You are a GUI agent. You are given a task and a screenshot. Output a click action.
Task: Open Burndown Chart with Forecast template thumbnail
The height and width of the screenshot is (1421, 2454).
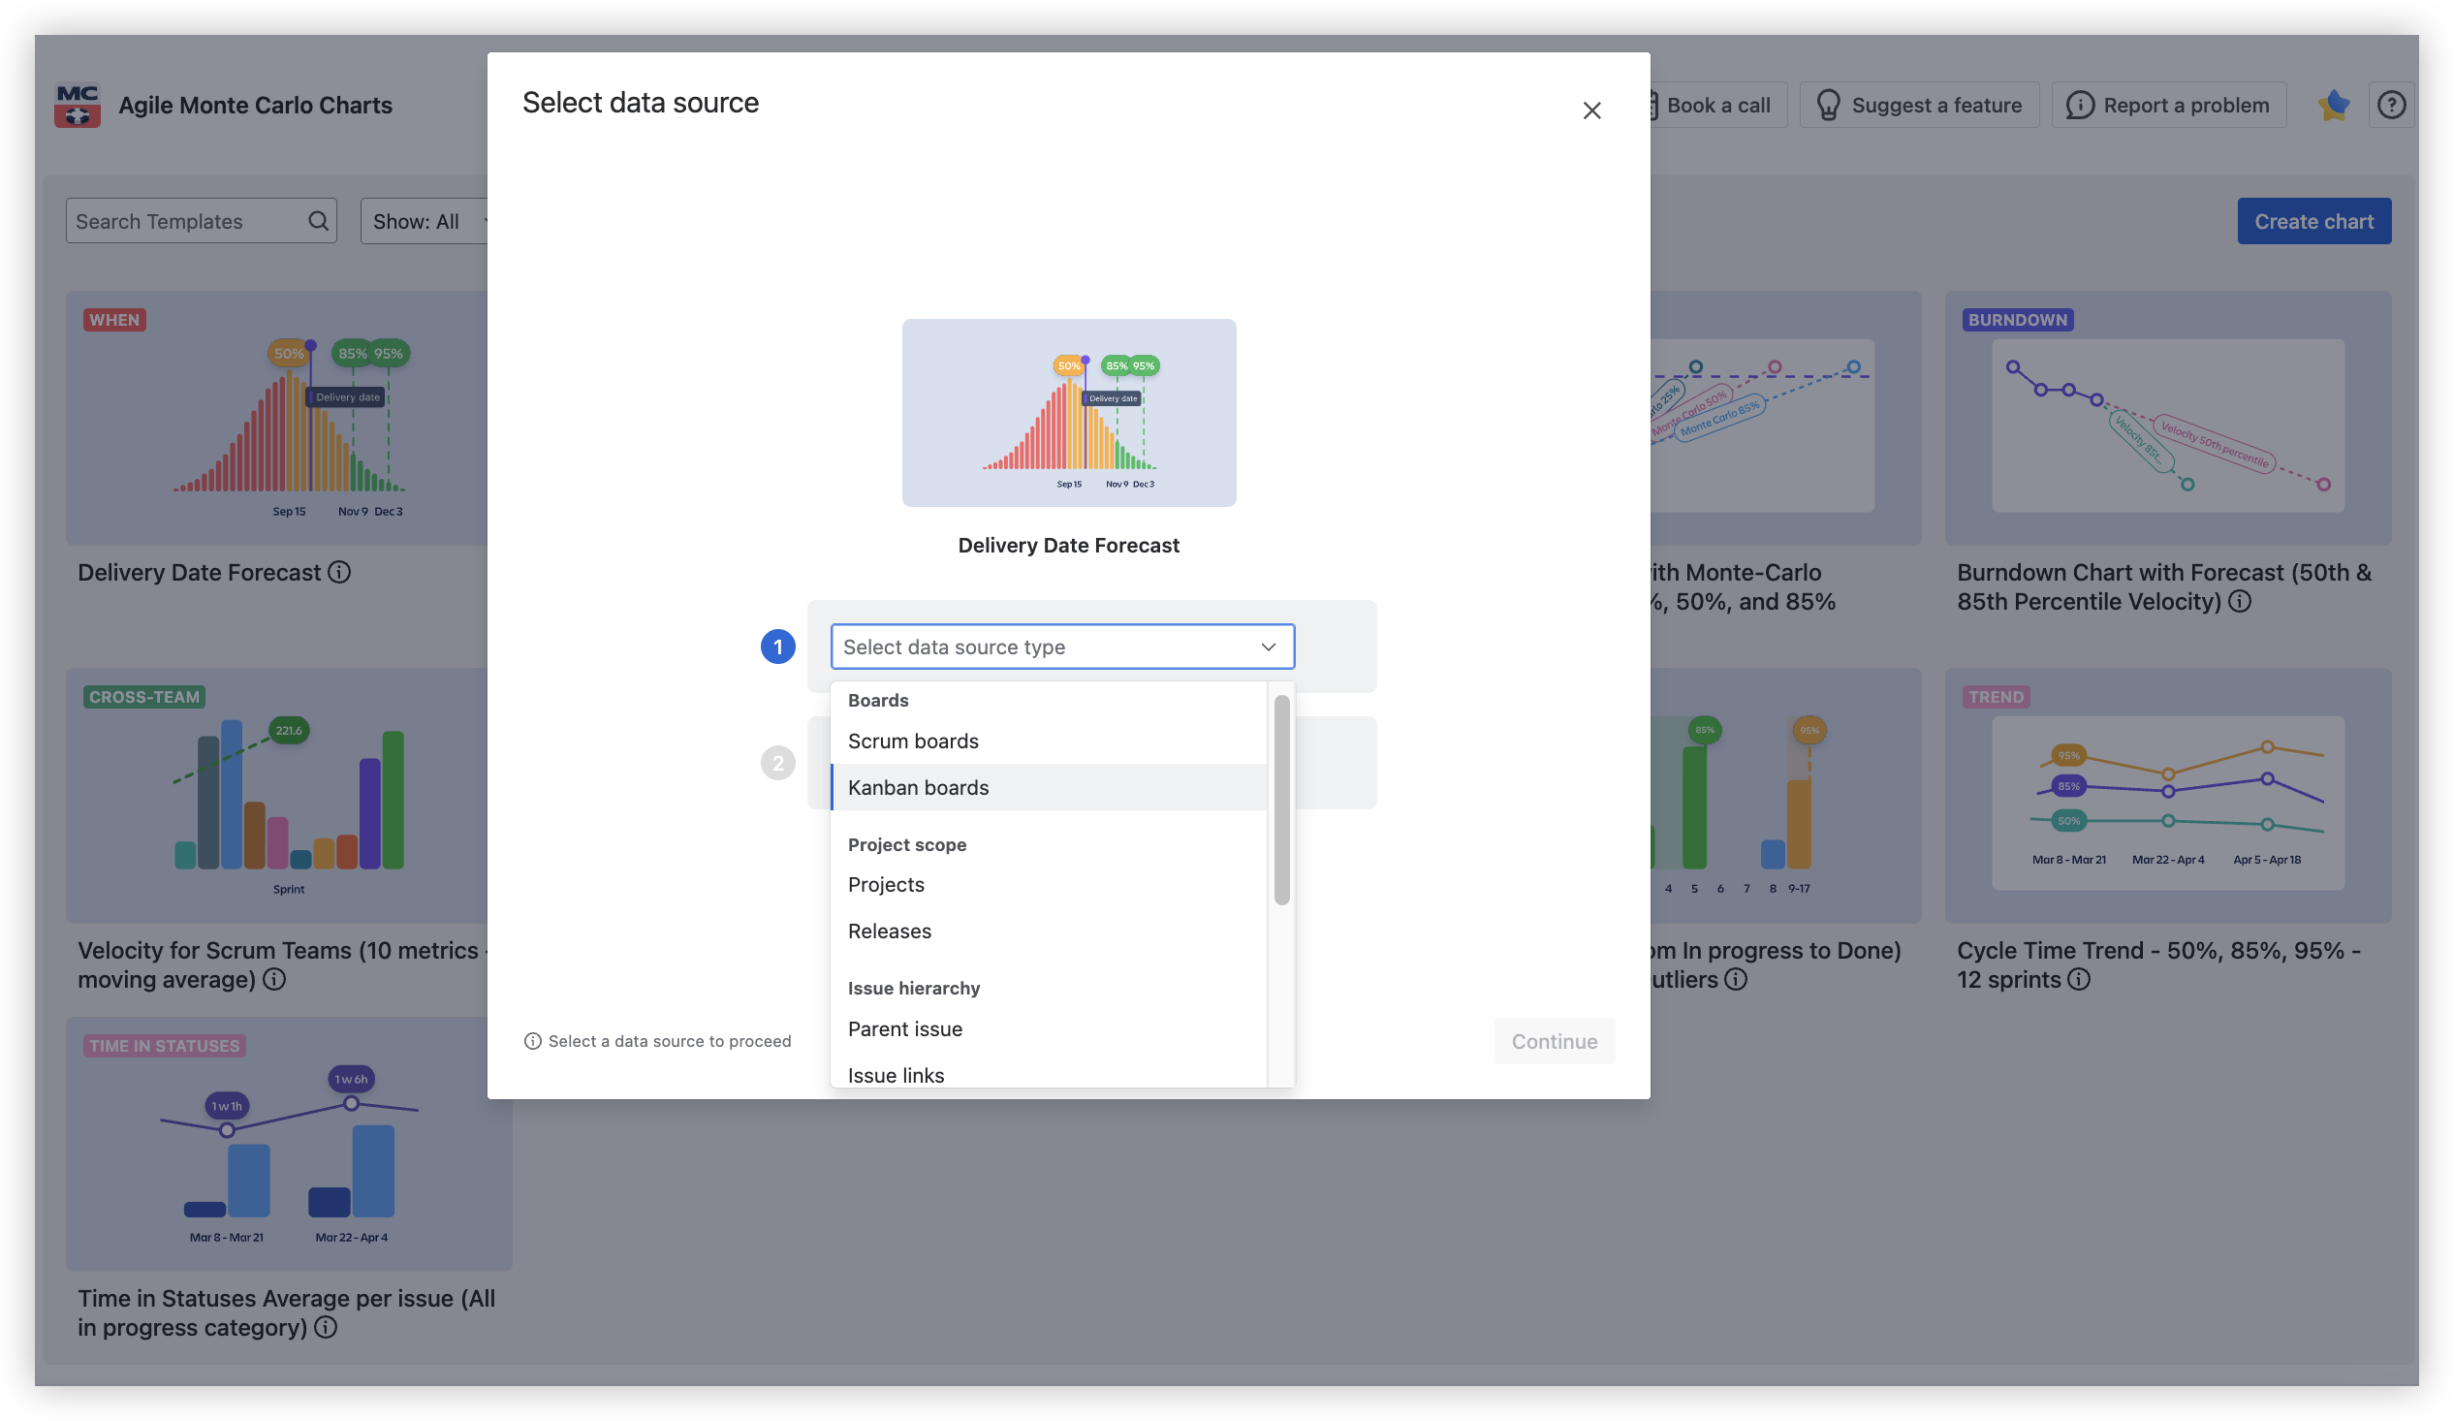[2168, 418]
